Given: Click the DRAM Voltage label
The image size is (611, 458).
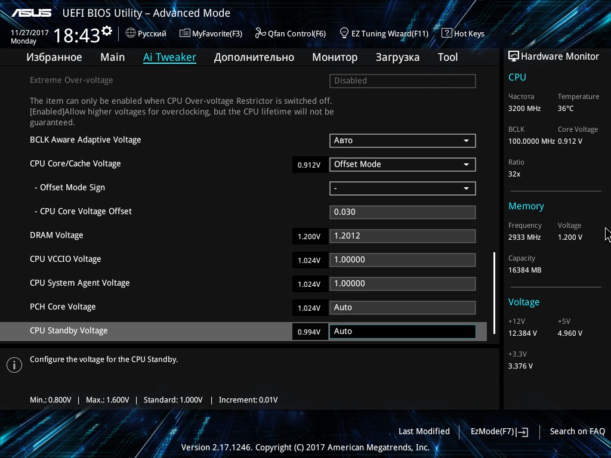Looking at the screenshot, I should click(x=57, y=235).
